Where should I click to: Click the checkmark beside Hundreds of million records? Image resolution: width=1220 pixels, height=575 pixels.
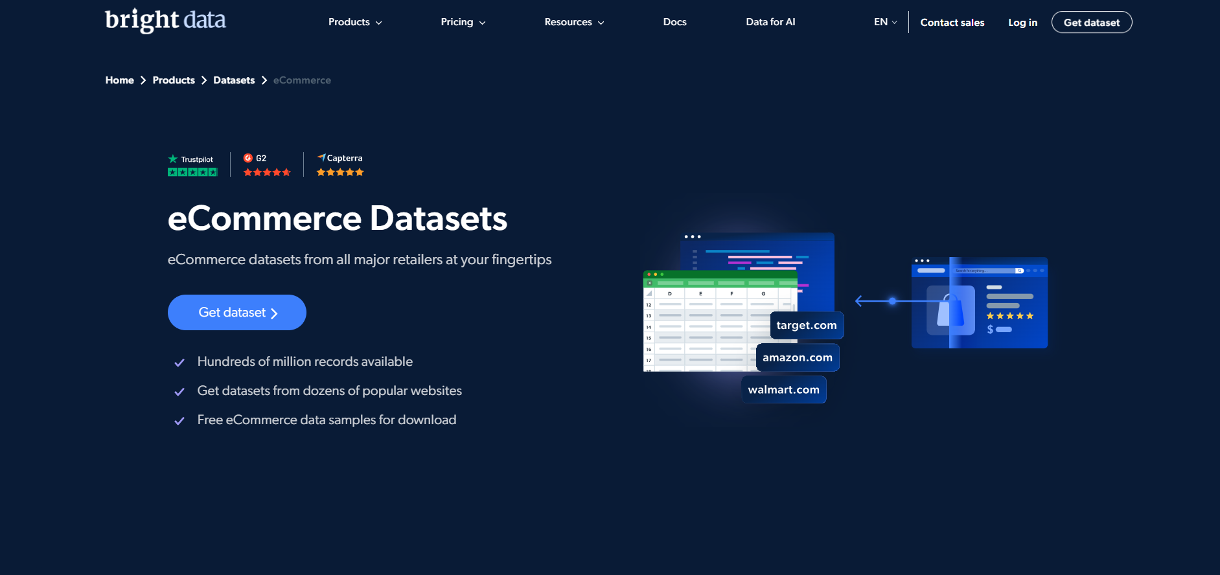click(179, 363)
